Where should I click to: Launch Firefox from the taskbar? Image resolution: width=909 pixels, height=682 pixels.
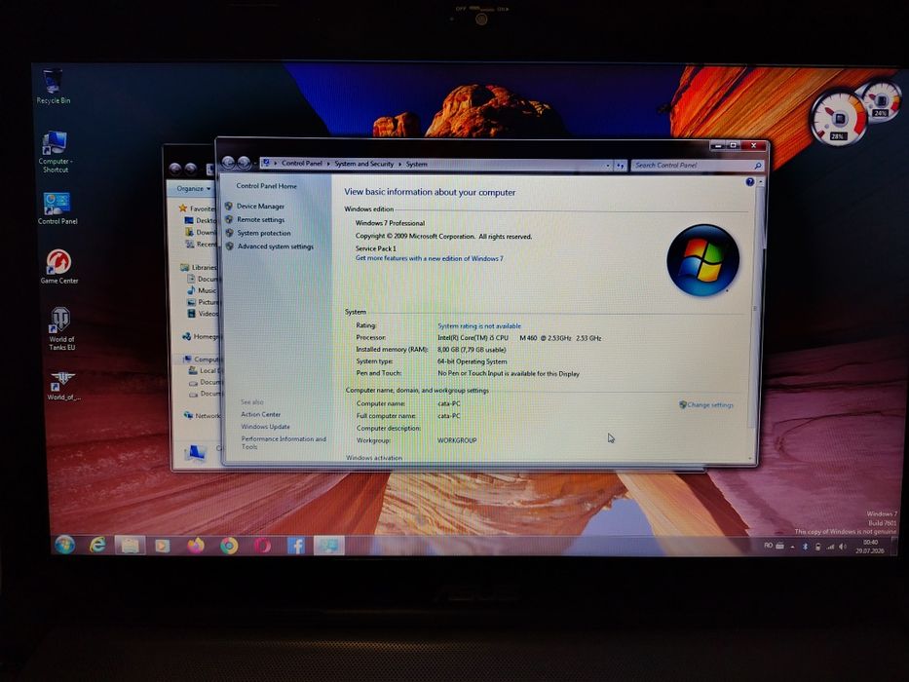pos(196,546)
